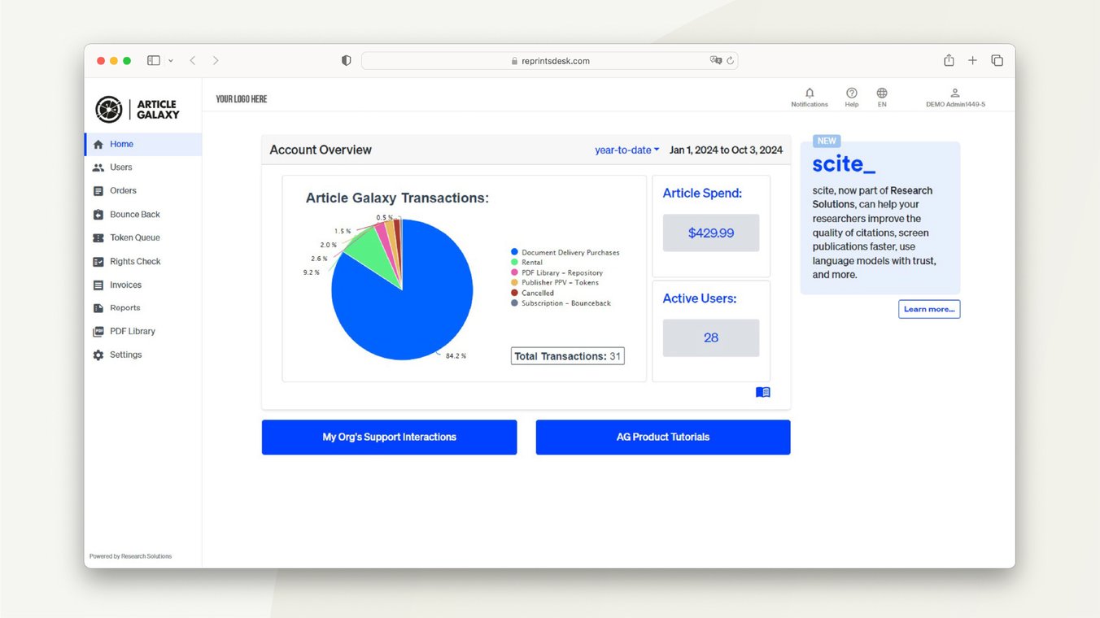Show the Safari tab overview
Screen dimensions: 1100x618
pyautogui.click(x=997, y=61)
